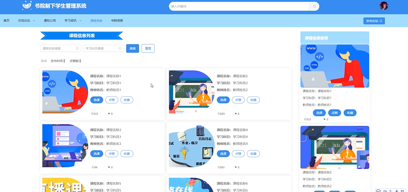Click 收藏 on 课程名称2 list card
The image size is (408, 192).
[253, 100]
